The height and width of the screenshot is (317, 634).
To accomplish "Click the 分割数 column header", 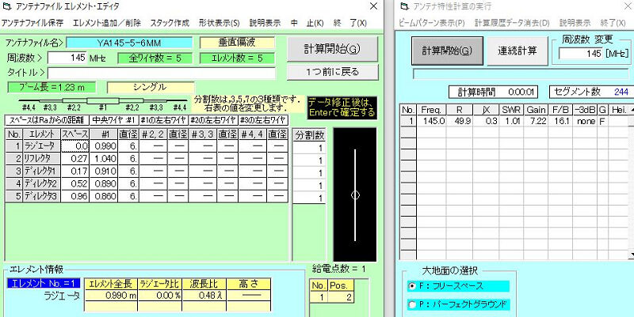I will pos(309,134).
